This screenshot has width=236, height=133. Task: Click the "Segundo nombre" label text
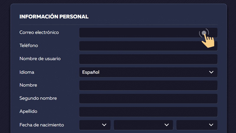coord(38,98)
